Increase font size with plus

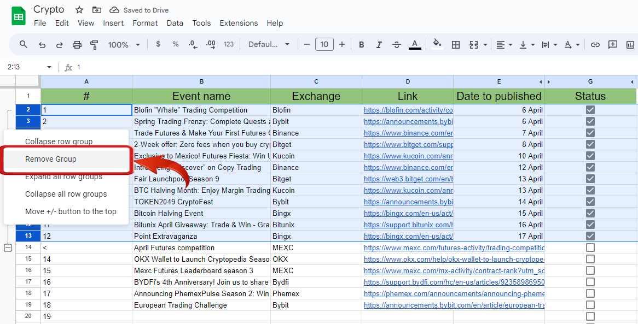(x=342, y=44)
